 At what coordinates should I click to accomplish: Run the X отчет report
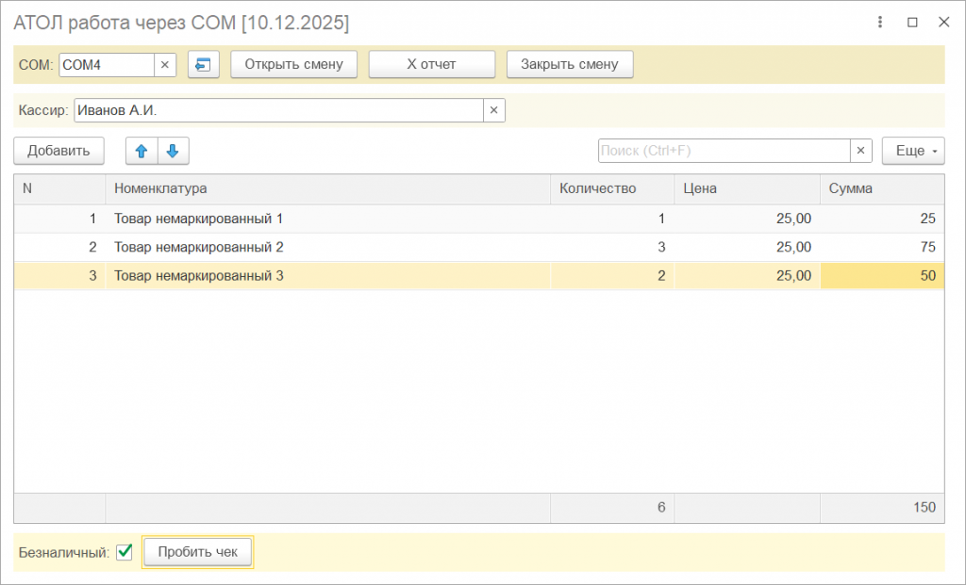pyautogui.click(x=431, y=65)
